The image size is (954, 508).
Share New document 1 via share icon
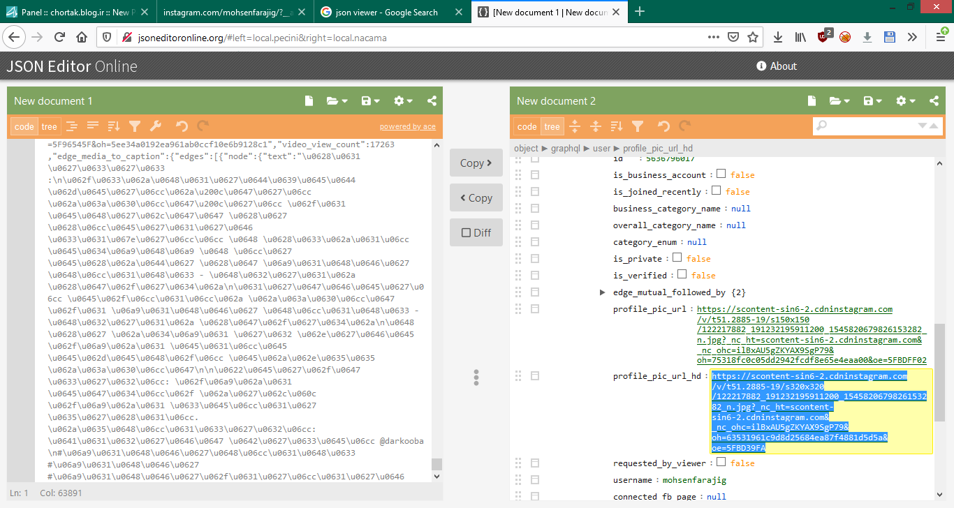(432, 101)
